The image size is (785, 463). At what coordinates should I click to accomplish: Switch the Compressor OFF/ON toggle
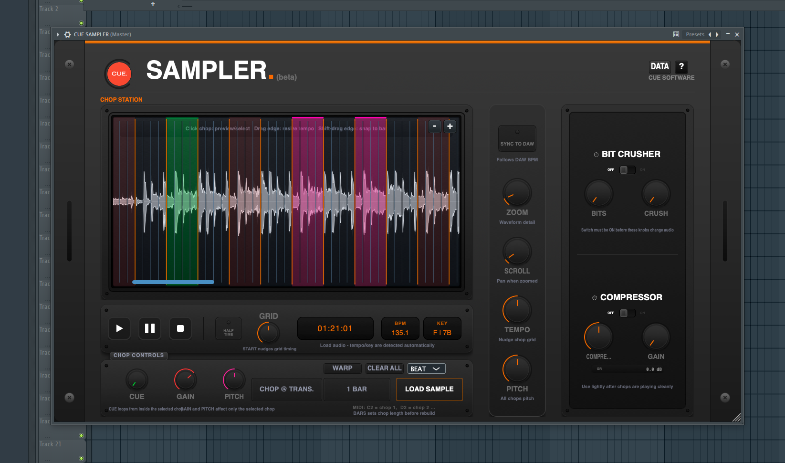click(627, 313)
